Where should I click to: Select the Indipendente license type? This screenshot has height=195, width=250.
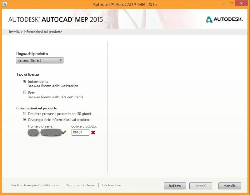[x=25, y=81]
